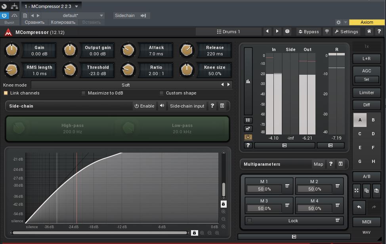Image resolution: width=386 pixels, height=244 pixels.
Task: Click morph slots icon below A/B
Action: click(x=356, y=191)
